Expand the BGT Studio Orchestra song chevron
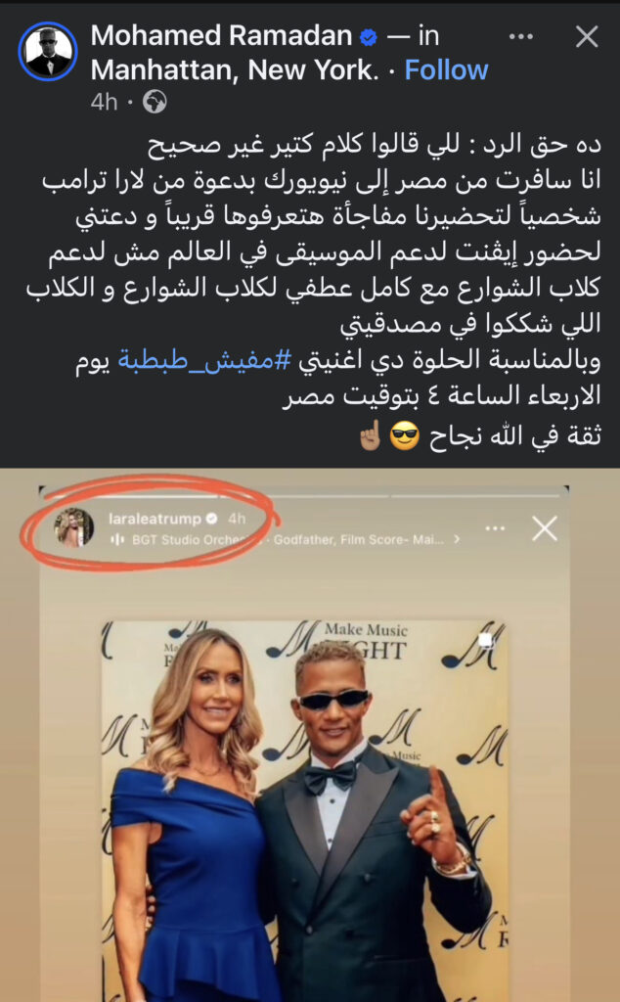Image resolution: width=620 pixels, height=1002 pixels. 457,539
